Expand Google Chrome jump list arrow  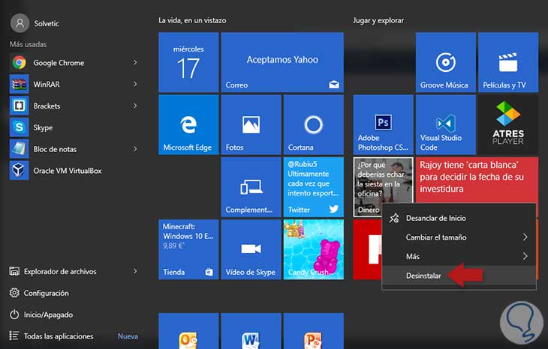(x=135, y=63)
